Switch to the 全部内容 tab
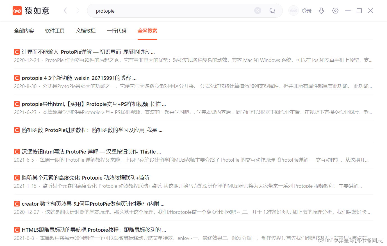 coord(24,31)
